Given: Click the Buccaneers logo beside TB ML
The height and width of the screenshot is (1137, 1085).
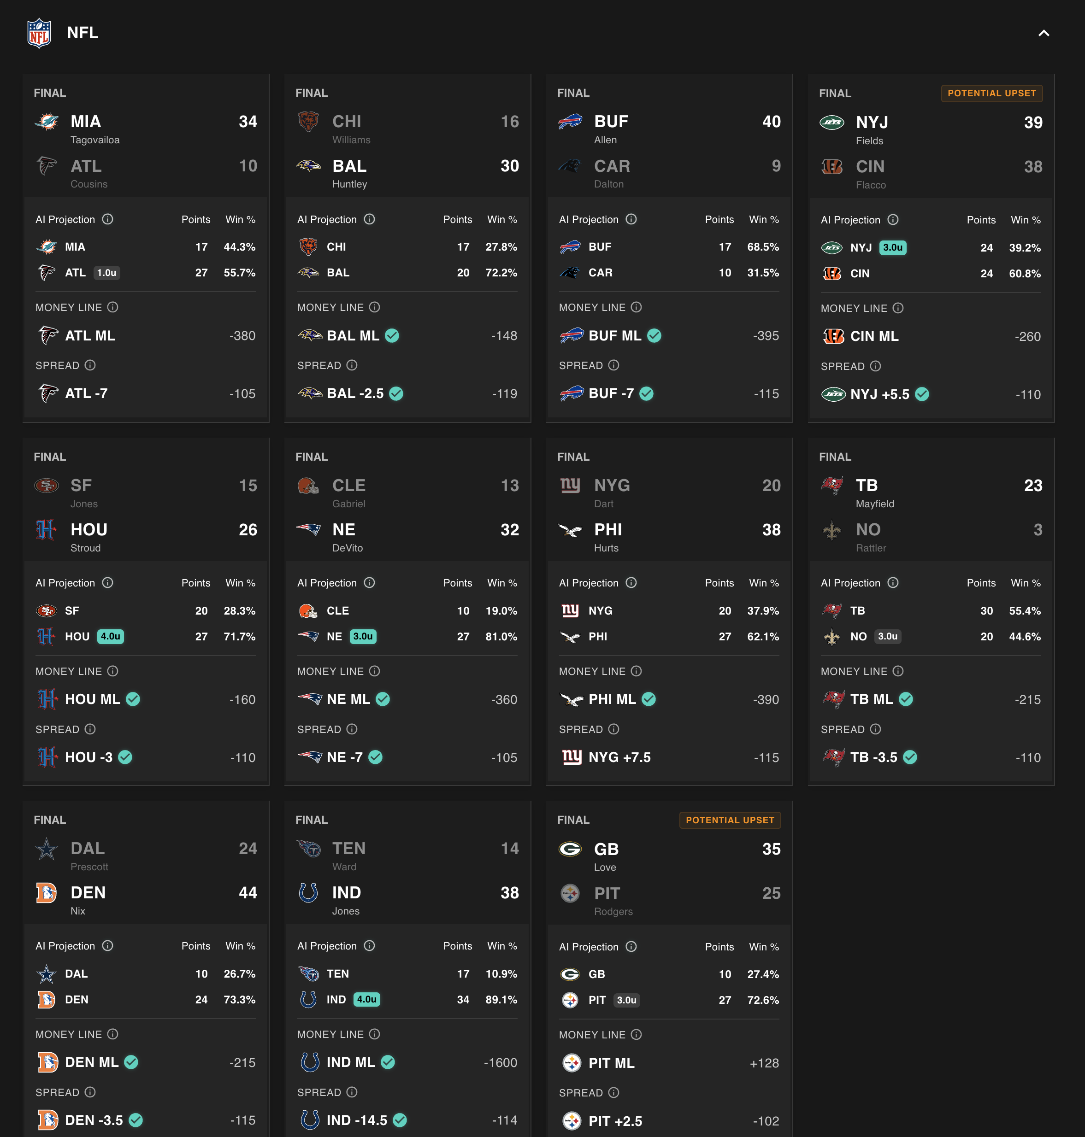Looking at the screenshot, I should point(833,699).
